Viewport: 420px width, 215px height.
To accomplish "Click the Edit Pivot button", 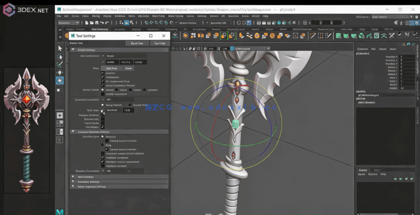I will [112, 68].
